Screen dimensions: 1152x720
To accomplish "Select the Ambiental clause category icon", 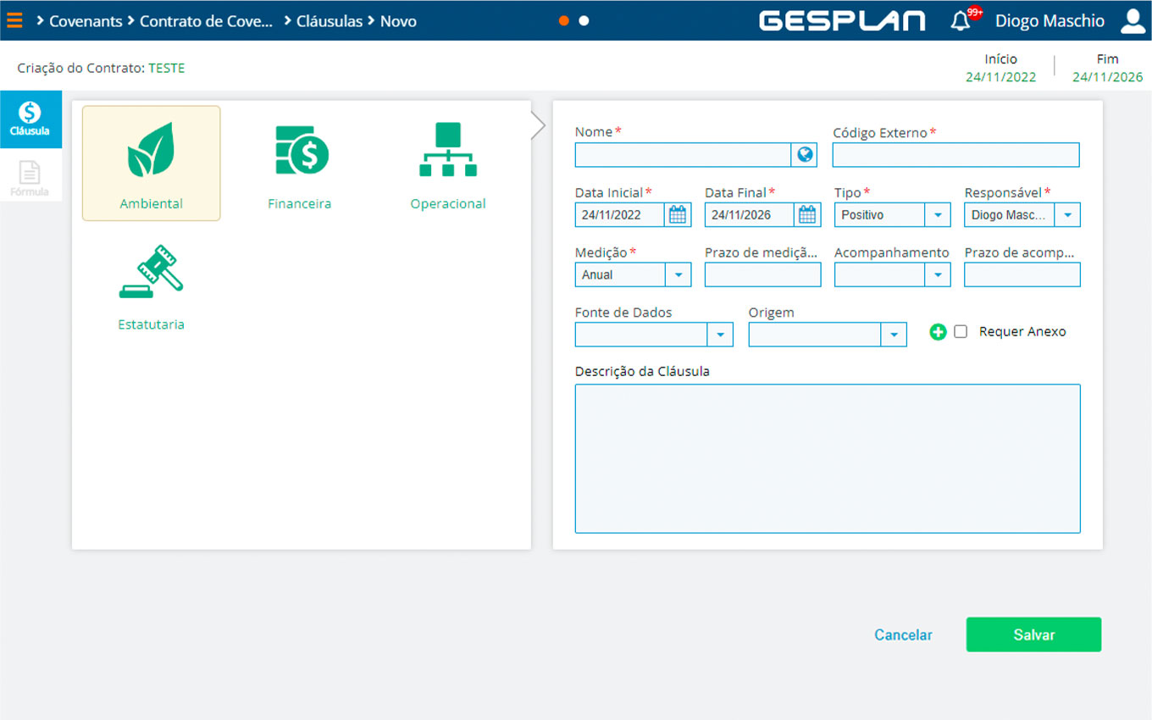I will click(x=151, y=150).
